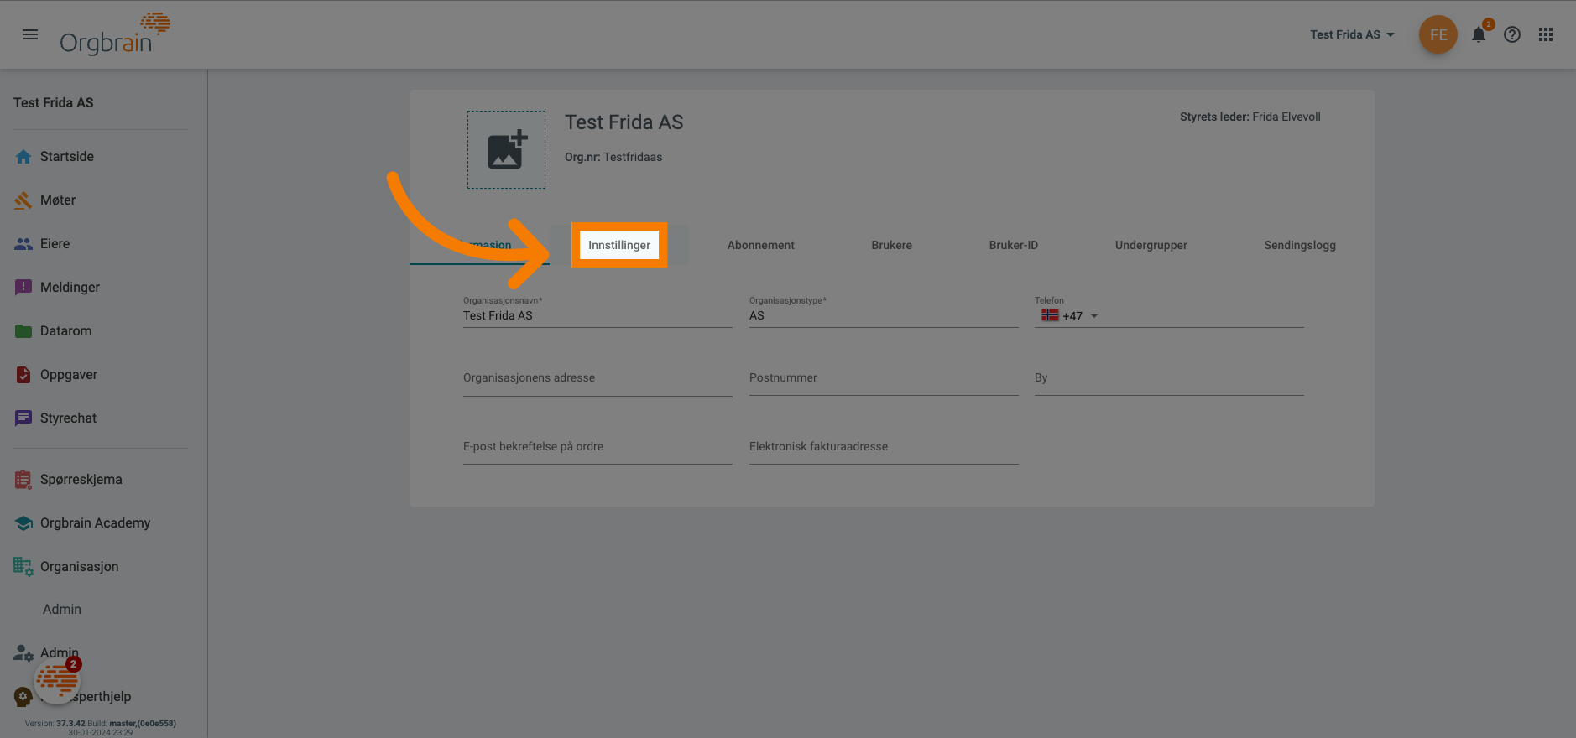Click the Postnummer input field
Screen dimensions: 1576x738
click(884, 378)
